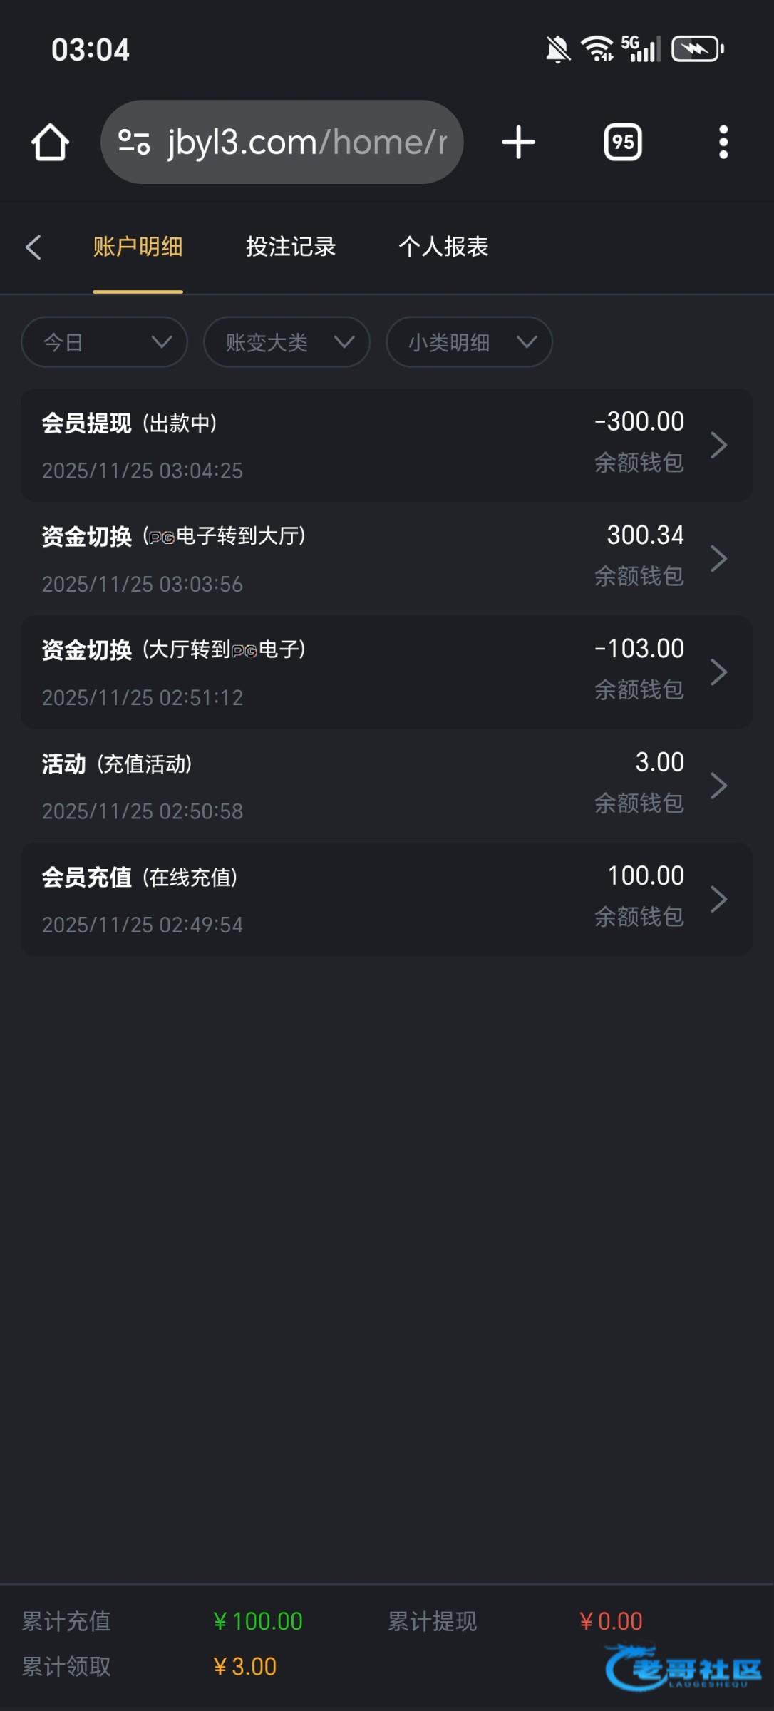
Task: View the 300.34 资金切换 transfer details
Action: pos(386,558)
